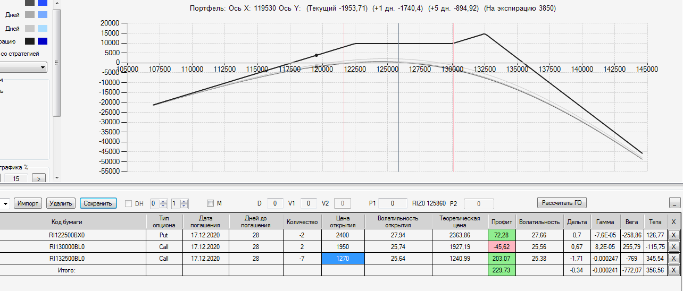This screenshot has width=683, height=291.
Task: Open the dropdown left of Импорт button
Action: point(5,203)
